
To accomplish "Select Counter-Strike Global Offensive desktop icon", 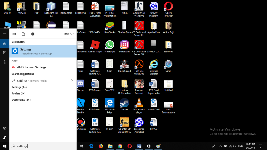I will tap(124, 125).
